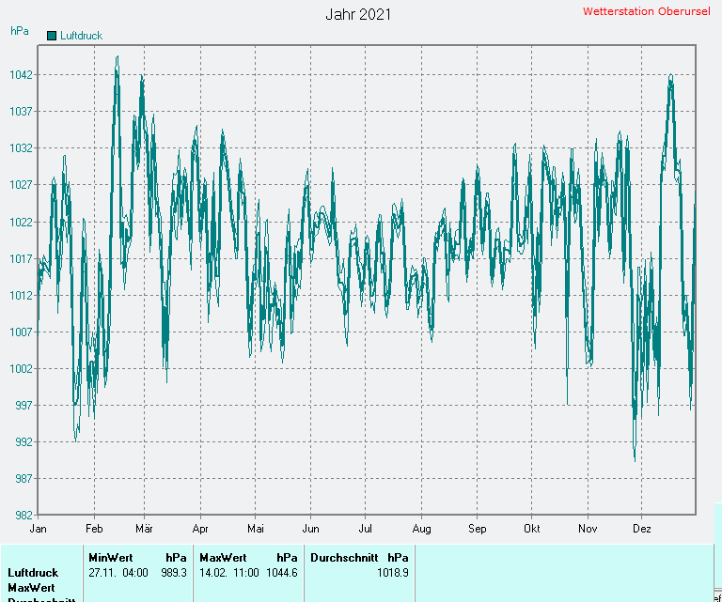Click the 'Mär' month label
Screen dimensions: 722x602
pyautogui.click(x=144, y=529)
